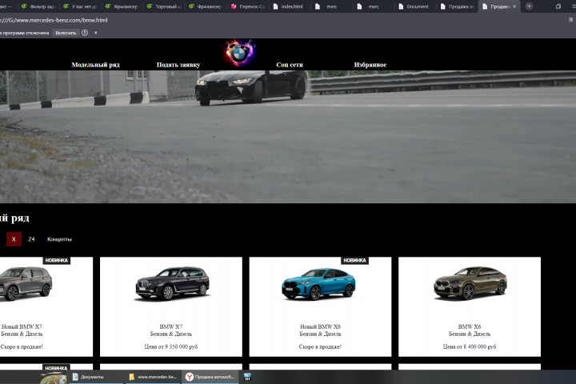The height and width of the screenshot is (384, 576).
Task: Switch to the Торговый tab
Action: pyautogui.click(x=165, y=6)
